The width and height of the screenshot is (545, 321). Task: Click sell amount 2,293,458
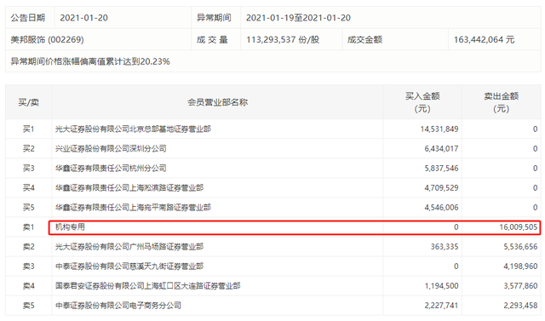(520, 306)
